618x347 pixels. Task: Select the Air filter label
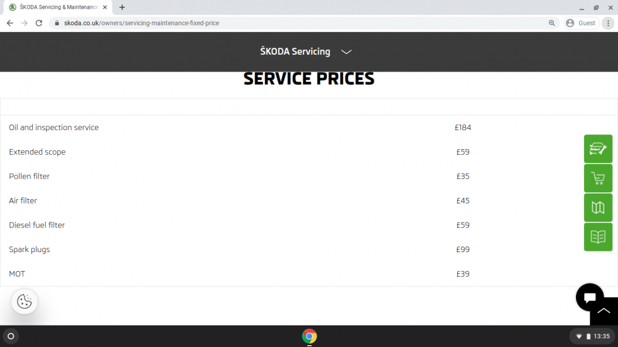pyautogui.click(x=23, y=200)
